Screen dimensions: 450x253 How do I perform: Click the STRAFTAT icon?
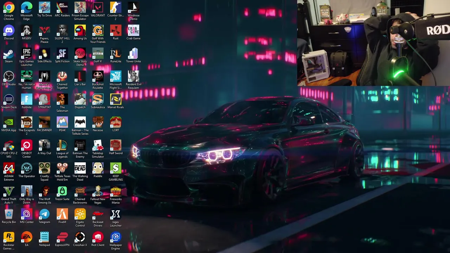[44, 99]
